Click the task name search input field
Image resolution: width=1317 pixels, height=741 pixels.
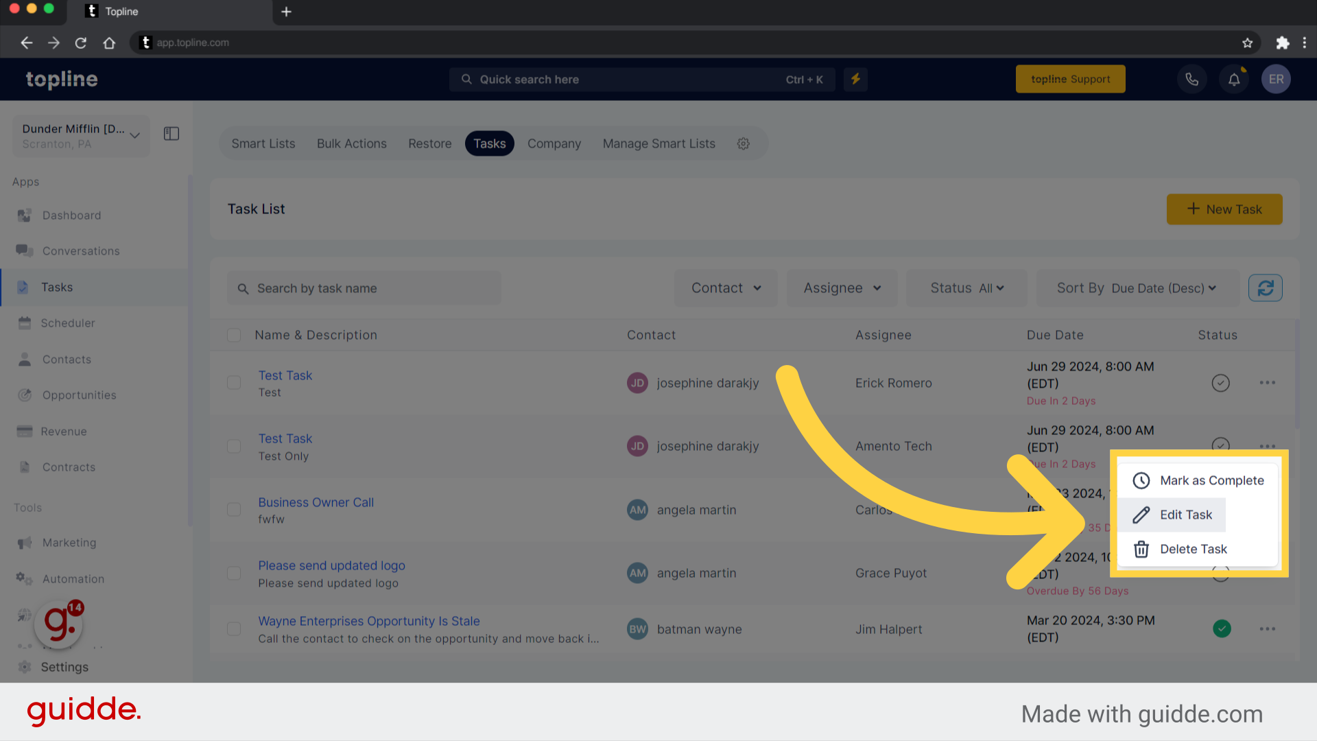point(364,287)
